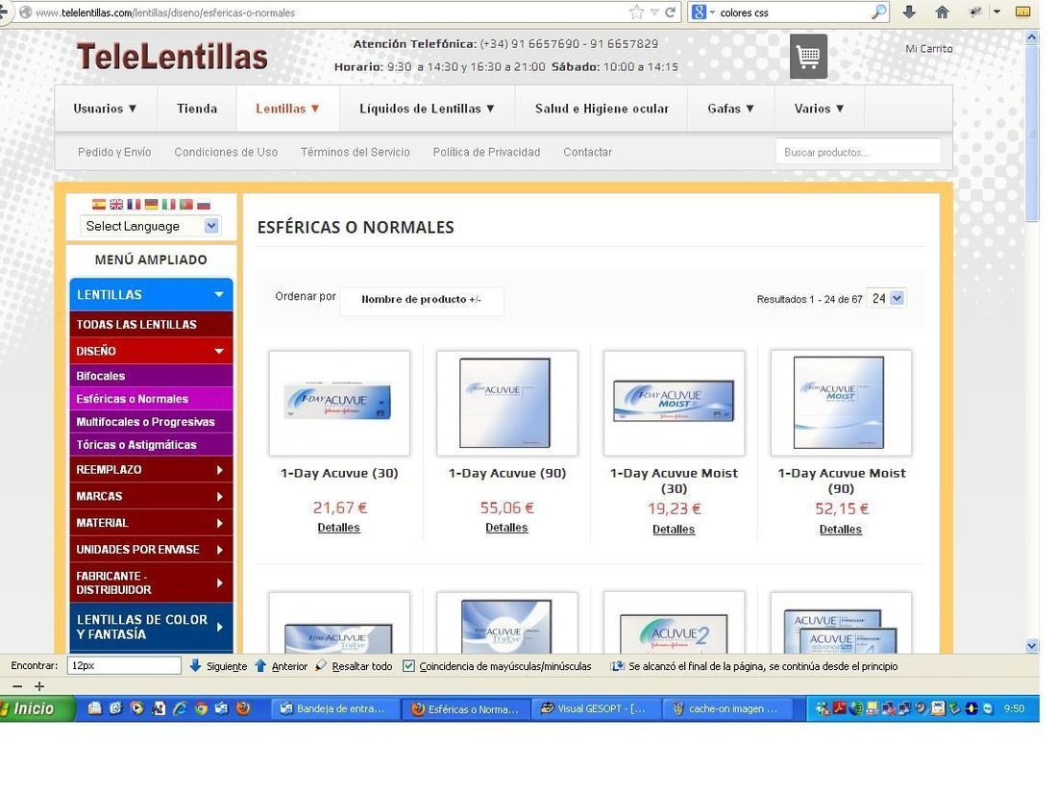Focus the Encontrar find text field

click(x=124, y=665)
